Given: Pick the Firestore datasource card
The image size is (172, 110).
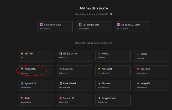Looking at the screenshot, I should coord(113,85).
